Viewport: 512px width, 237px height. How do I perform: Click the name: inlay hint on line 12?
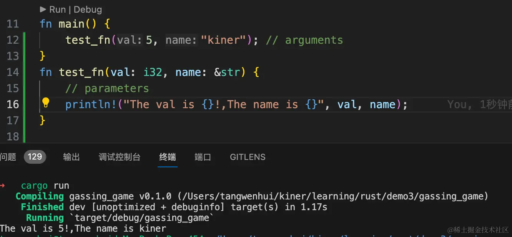[x=181, y=40]
